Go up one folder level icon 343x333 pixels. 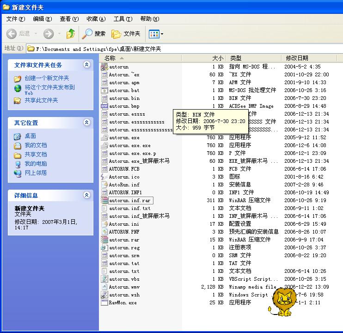coord(71,34)
